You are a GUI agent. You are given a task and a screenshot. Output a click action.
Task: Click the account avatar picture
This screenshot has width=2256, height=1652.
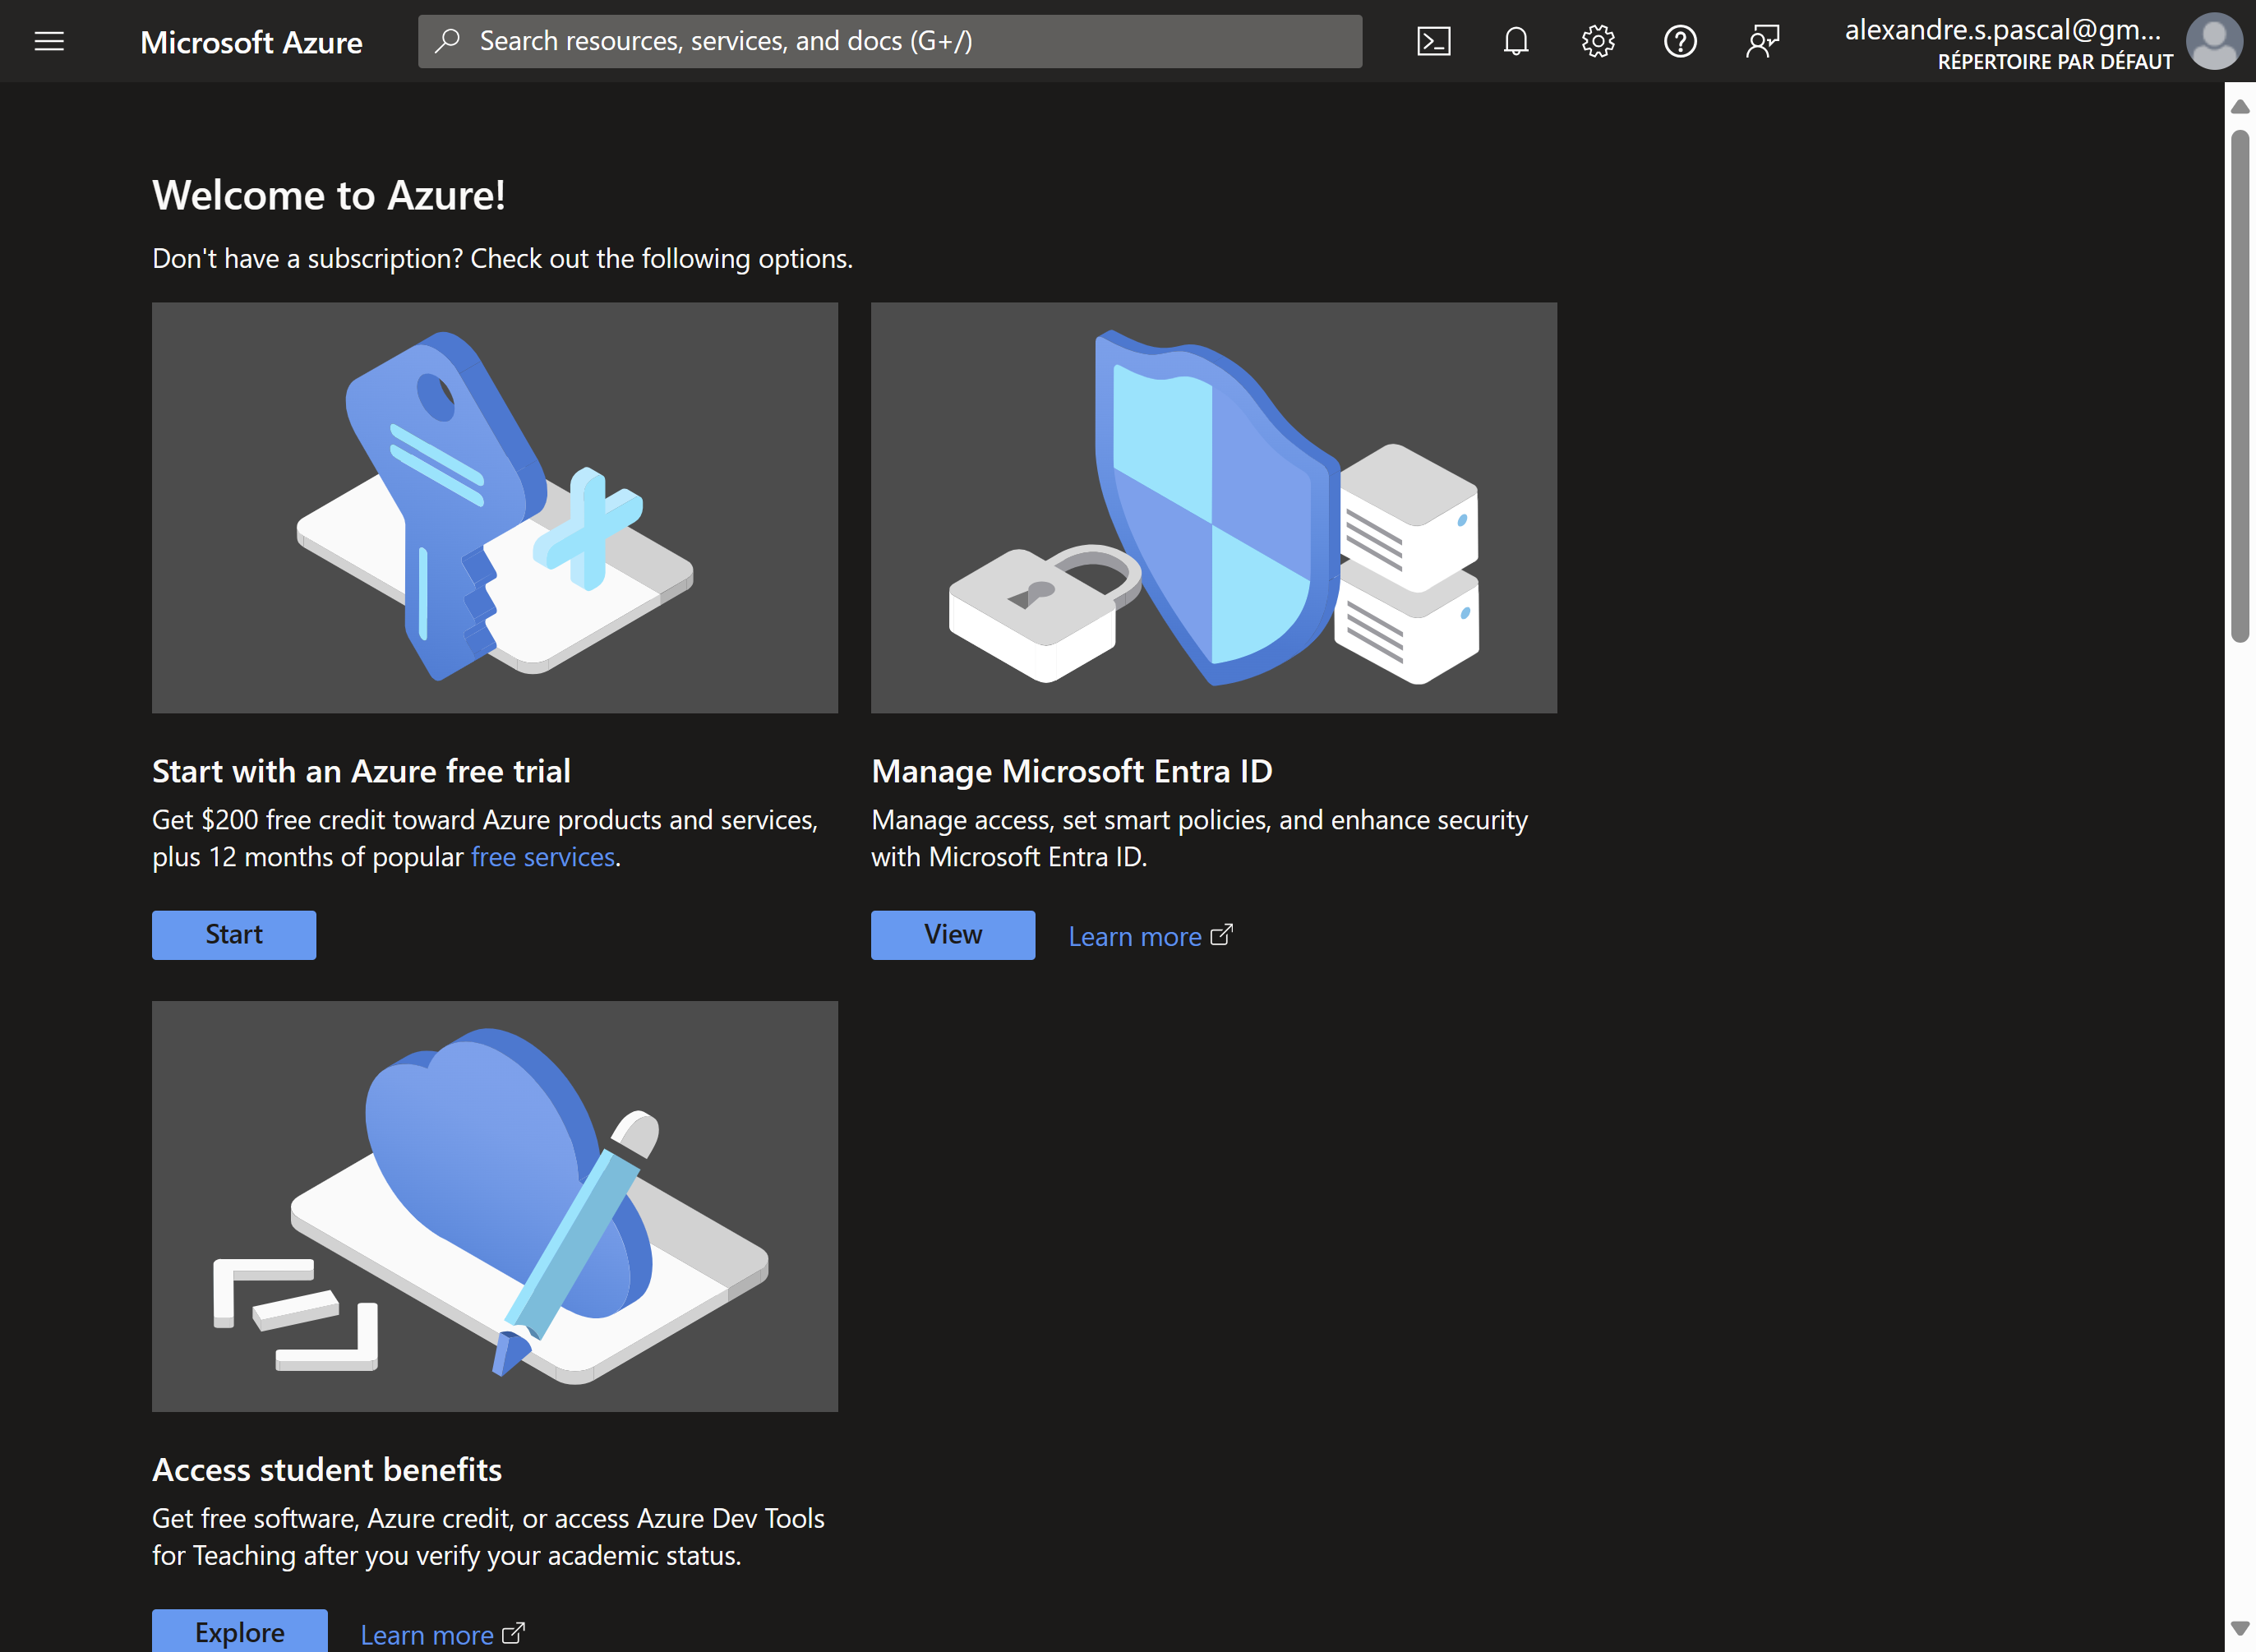click(x=2213, y=41)
